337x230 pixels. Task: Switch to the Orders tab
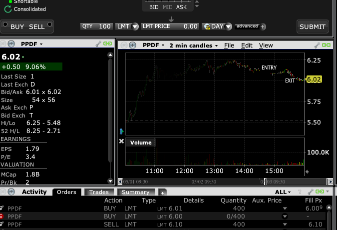[x=66, y=192]
